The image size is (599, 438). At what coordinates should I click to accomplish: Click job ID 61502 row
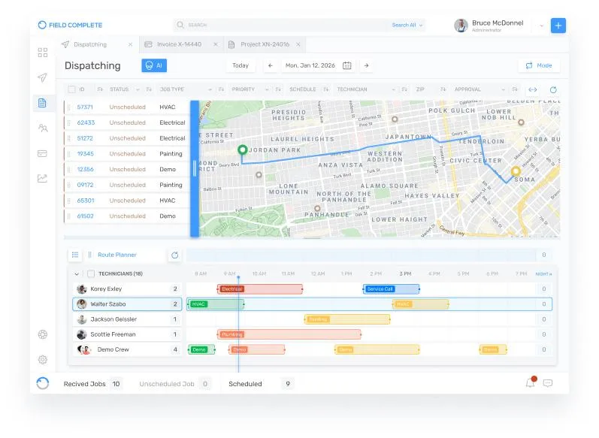[x=127, y=216]
